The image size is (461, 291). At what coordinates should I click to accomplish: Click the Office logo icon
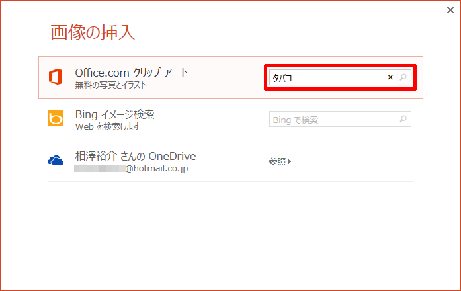(56, 77)
